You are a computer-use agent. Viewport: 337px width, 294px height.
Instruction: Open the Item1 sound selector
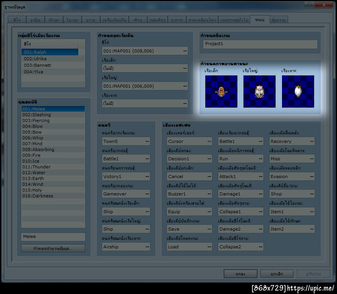point(292,211)
